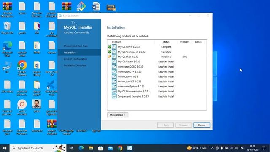Image resolution: width=270 pixels, height=152 pixels.
Task: Open the django project folder
Action: pos(37,88)
